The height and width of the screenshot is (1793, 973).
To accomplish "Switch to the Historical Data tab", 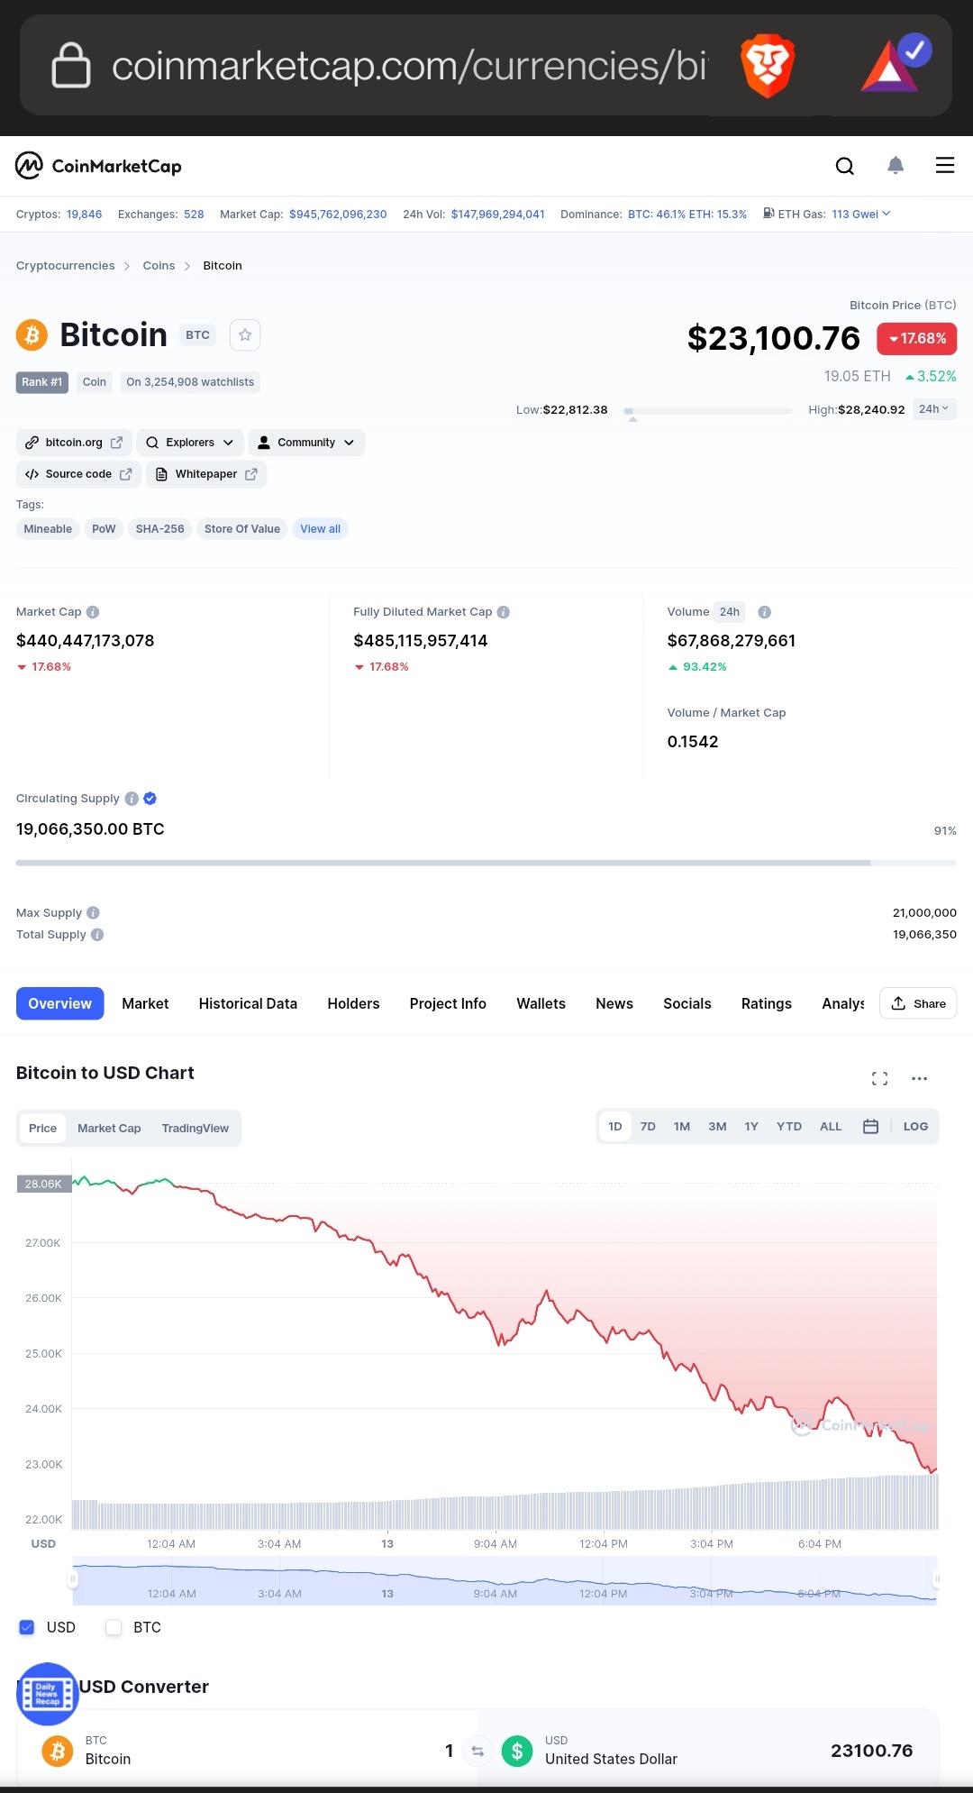I will pyautogui.click(x=248, y=1004).
